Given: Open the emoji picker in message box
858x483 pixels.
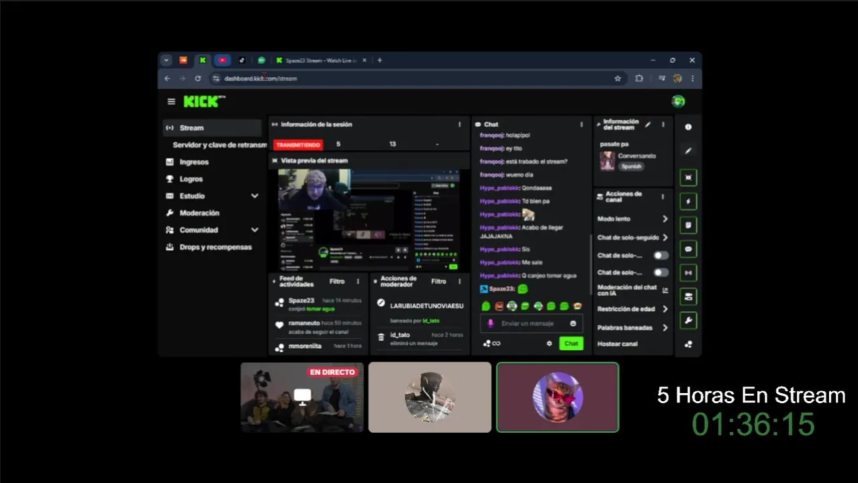Looking at the screenshot, I should point(573,323).
